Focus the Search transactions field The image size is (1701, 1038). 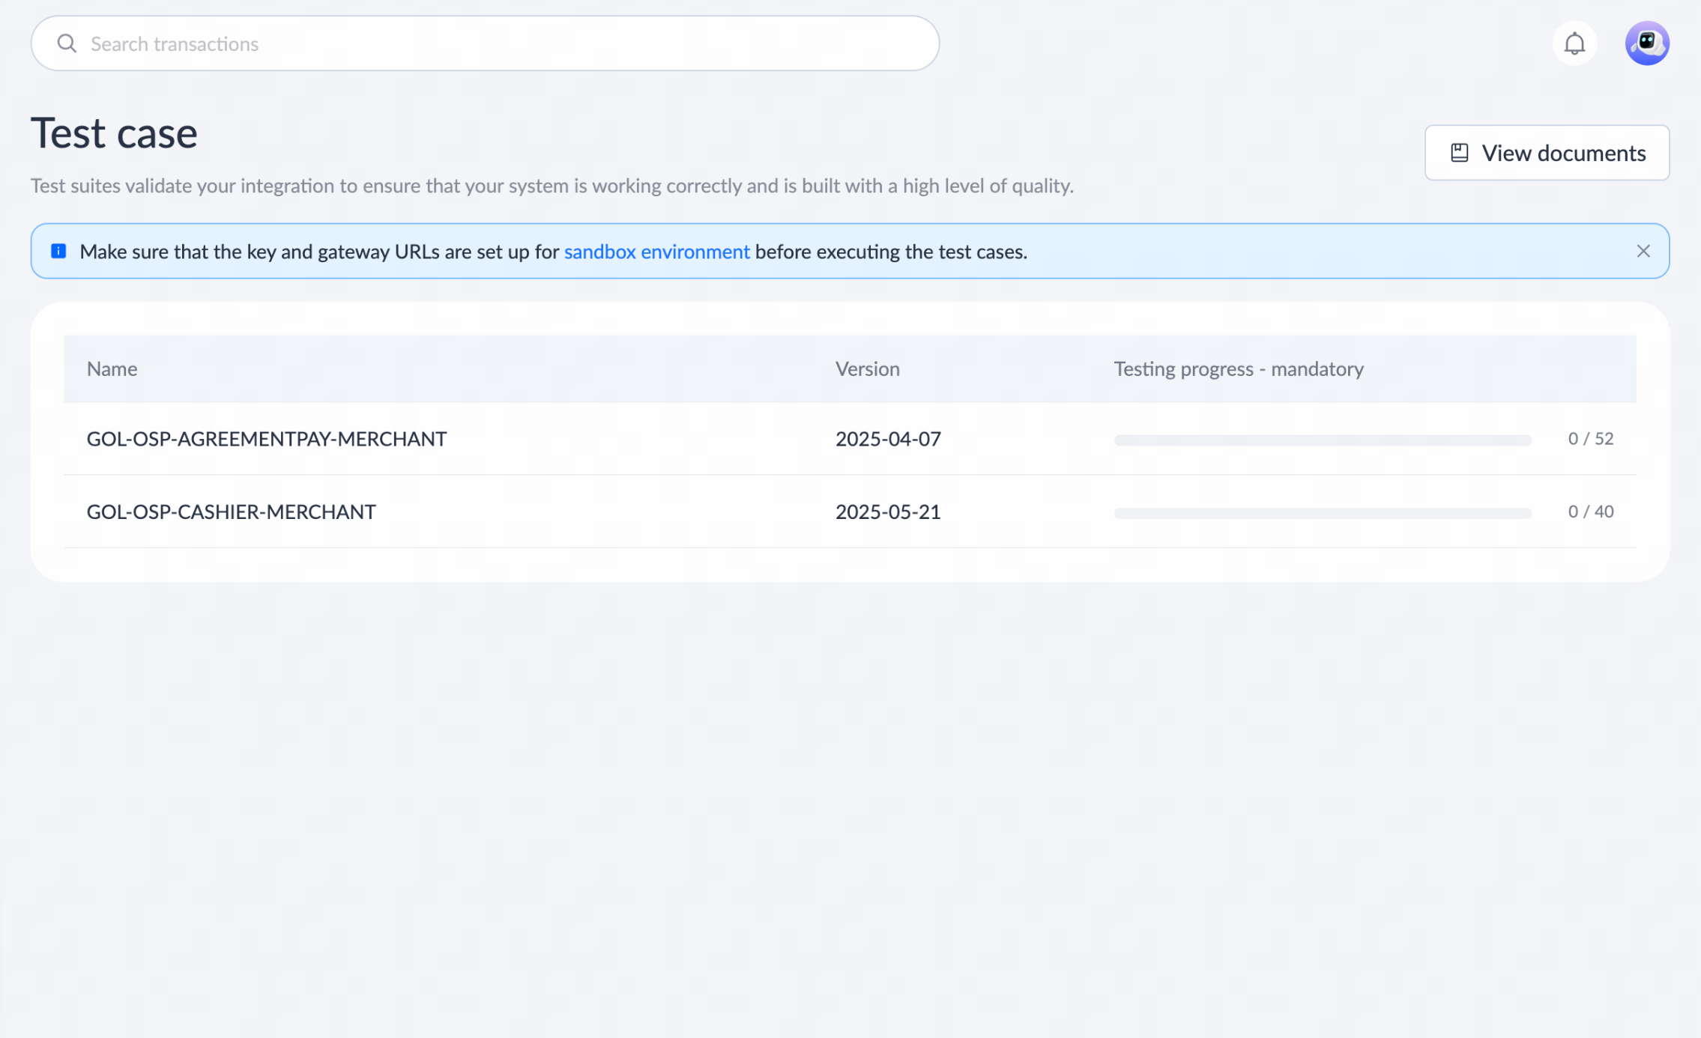click(x=485, y=43)
